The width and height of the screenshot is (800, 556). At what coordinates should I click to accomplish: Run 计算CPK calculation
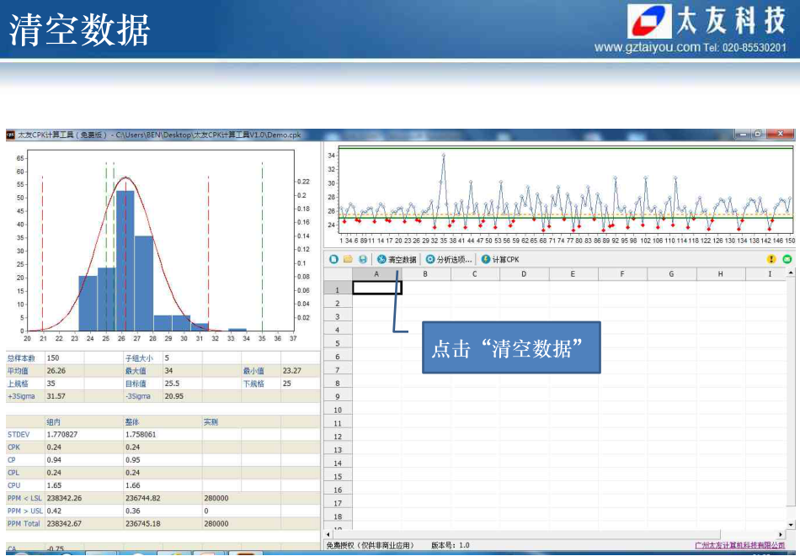[500, 259]
